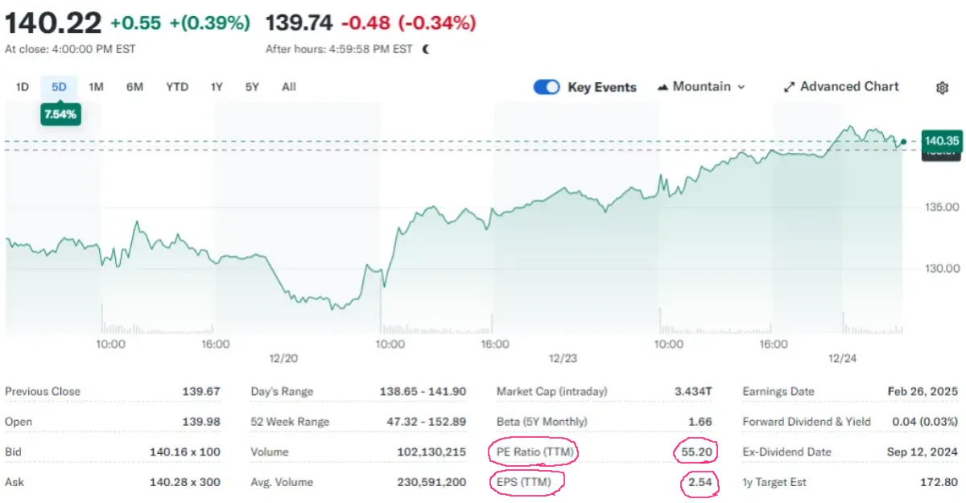Click the 140.35 current price marker
The image size is (966, 503).
941,141
